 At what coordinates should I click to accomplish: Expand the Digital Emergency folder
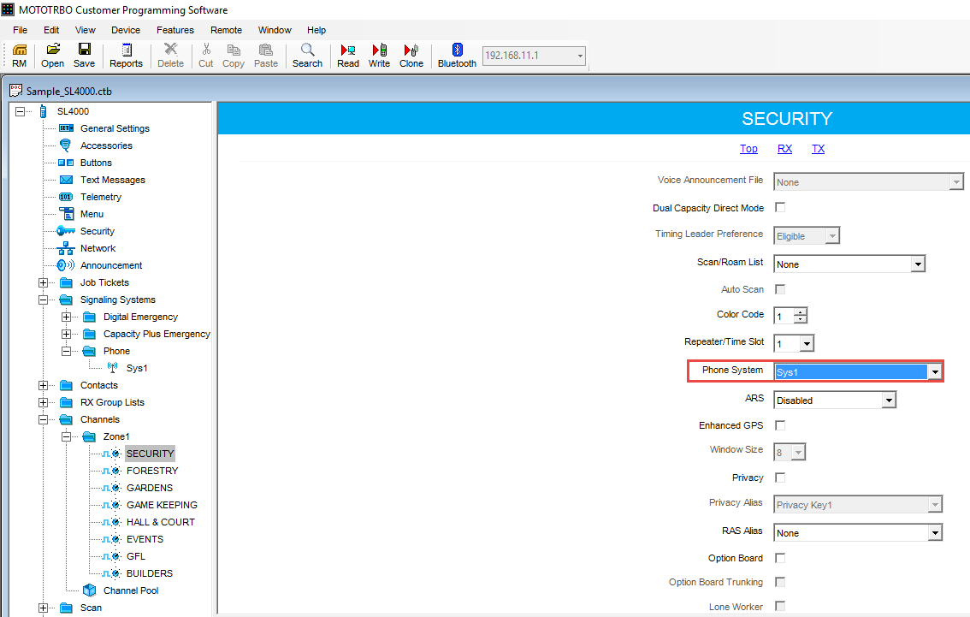pyautogui.click(x=66, y=317)
